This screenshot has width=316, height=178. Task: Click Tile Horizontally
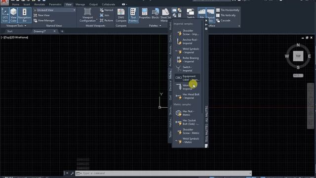(228, 10)
